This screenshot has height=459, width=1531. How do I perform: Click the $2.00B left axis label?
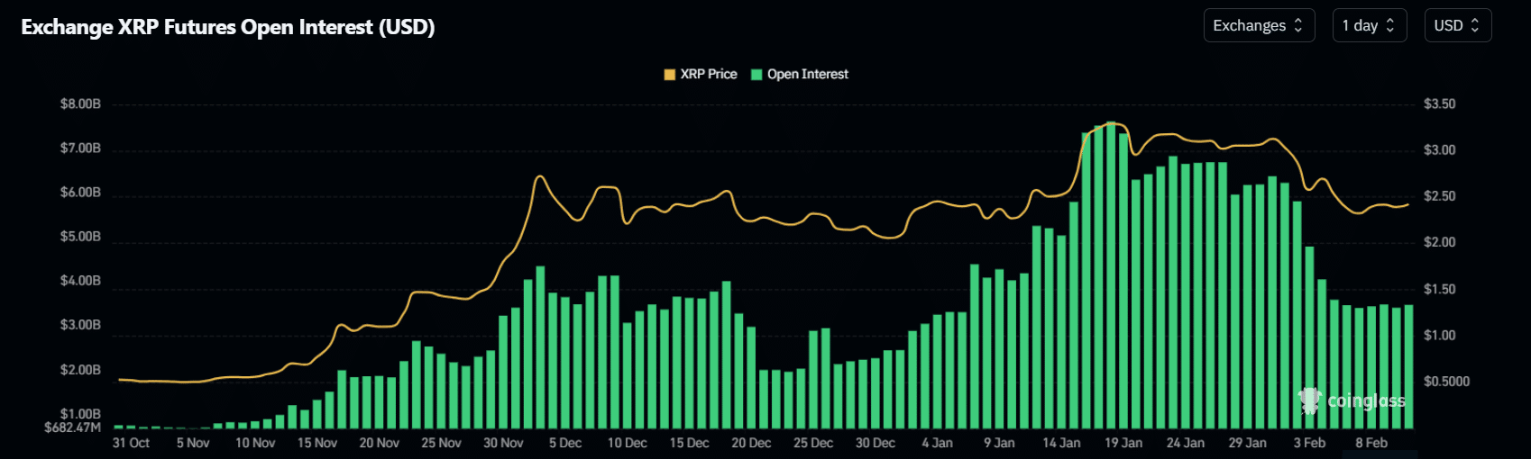pyautogui.click(x=80, y=370)
